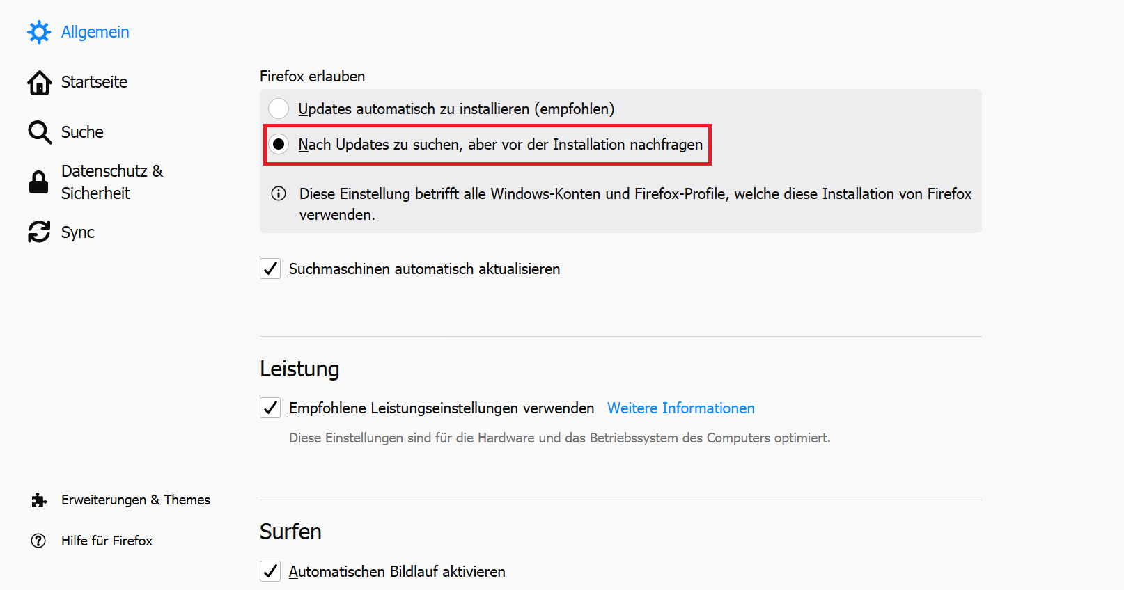
Task: Uncheck Suchmaschinen automatisch aktualisieren
Action: point(270,269)
